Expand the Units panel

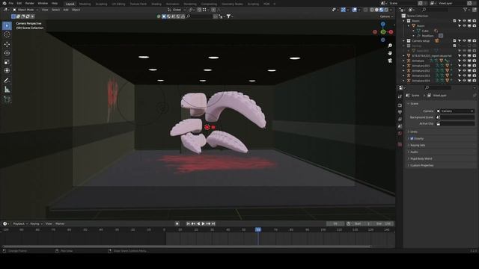[414, 132]
